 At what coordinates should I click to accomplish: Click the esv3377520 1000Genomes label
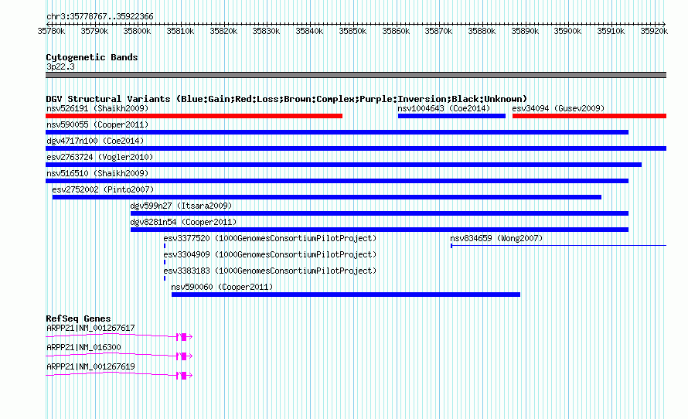270,238
